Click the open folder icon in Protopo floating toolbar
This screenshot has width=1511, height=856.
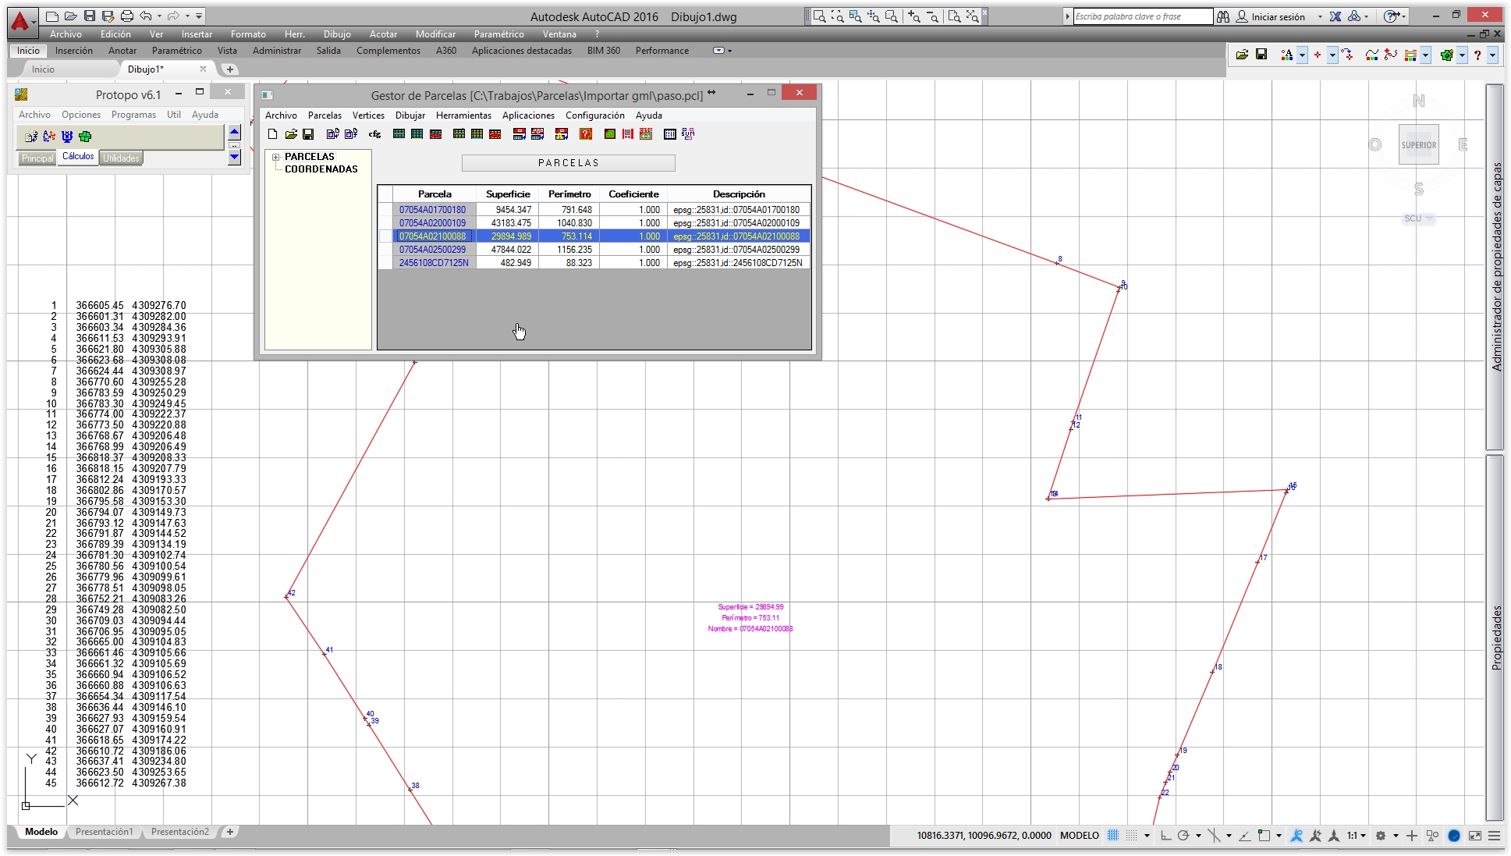1242,55
